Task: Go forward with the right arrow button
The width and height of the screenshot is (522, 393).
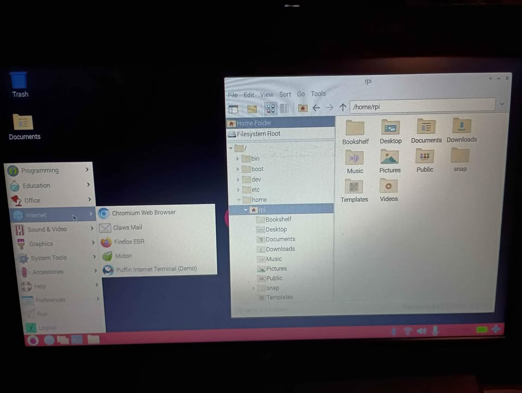Action: 330,108
